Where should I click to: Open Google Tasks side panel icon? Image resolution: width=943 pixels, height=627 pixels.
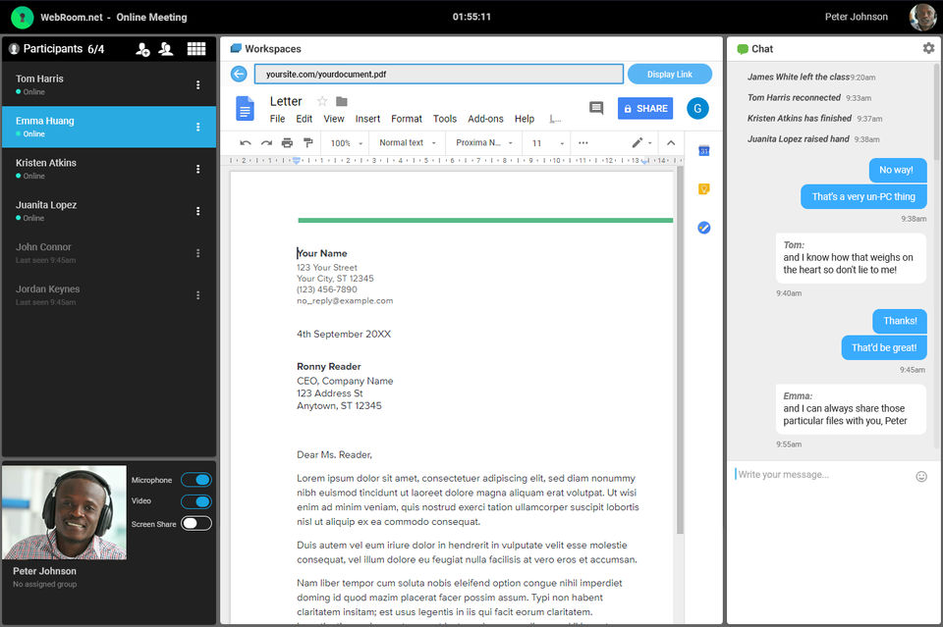(703, 228)
